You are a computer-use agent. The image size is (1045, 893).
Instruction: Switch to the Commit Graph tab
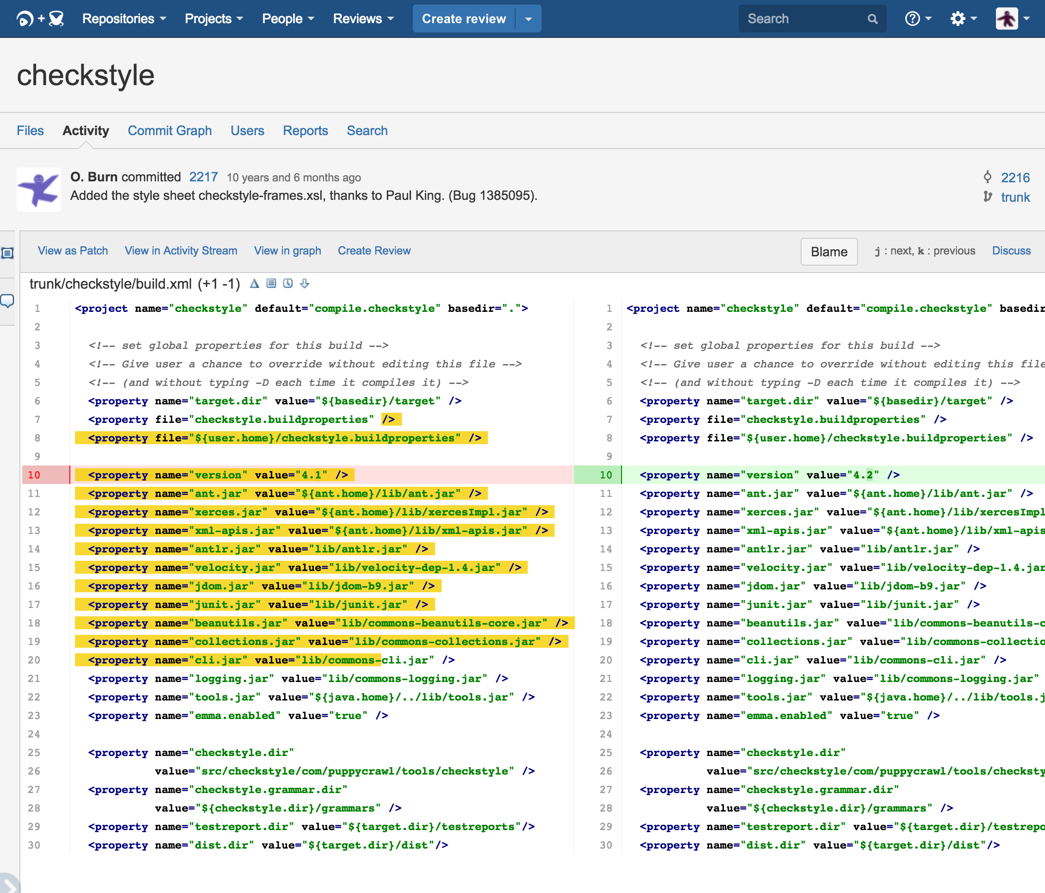coord(169,130)
